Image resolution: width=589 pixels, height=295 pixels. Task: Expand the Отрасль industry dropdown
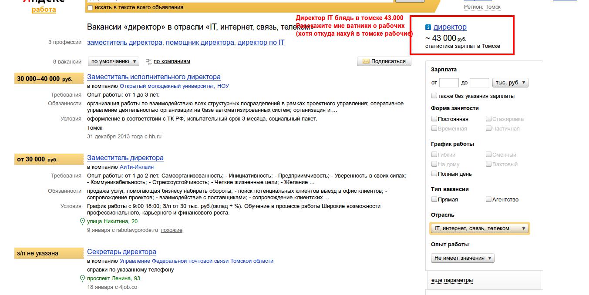(480, 228)
